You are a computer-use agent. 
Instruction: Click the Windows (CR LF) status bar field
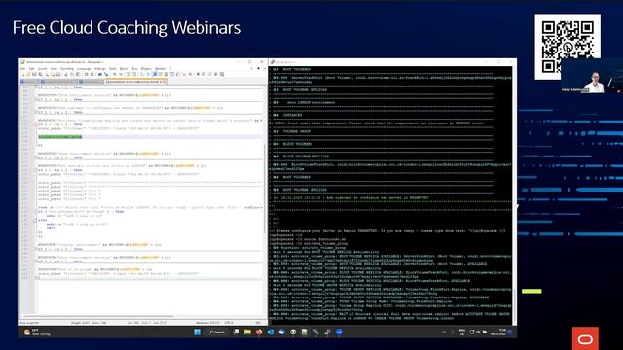207,323
